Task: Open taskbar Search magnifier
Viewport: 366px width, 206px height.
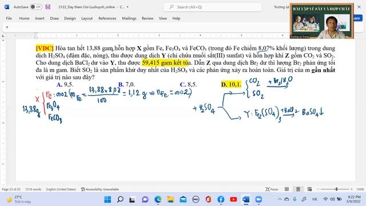Action: click(120, 200)
